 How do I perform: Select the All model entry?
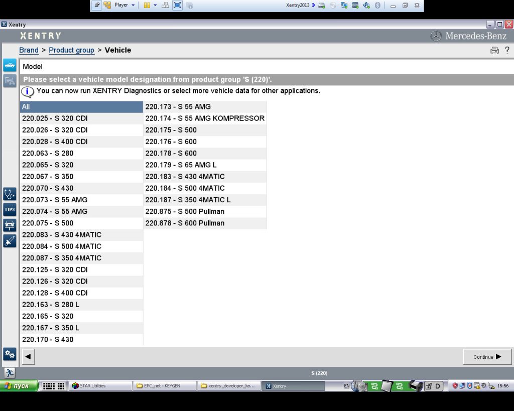point(82,107)
